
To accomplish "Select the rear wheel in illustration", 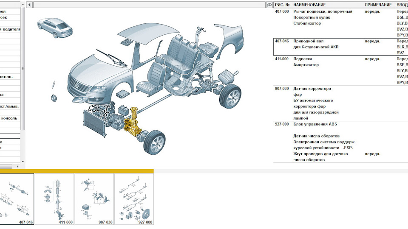I will pyautogui.click(x=230, y=96).
